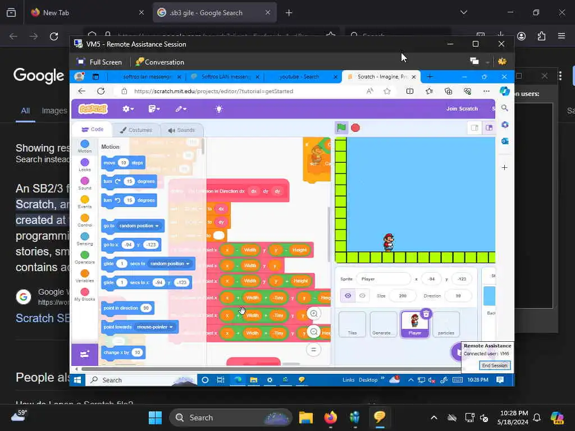Open the Scratch settings gear menu
This screenshot has width=575, height=431.
click(x=128, y=109)
